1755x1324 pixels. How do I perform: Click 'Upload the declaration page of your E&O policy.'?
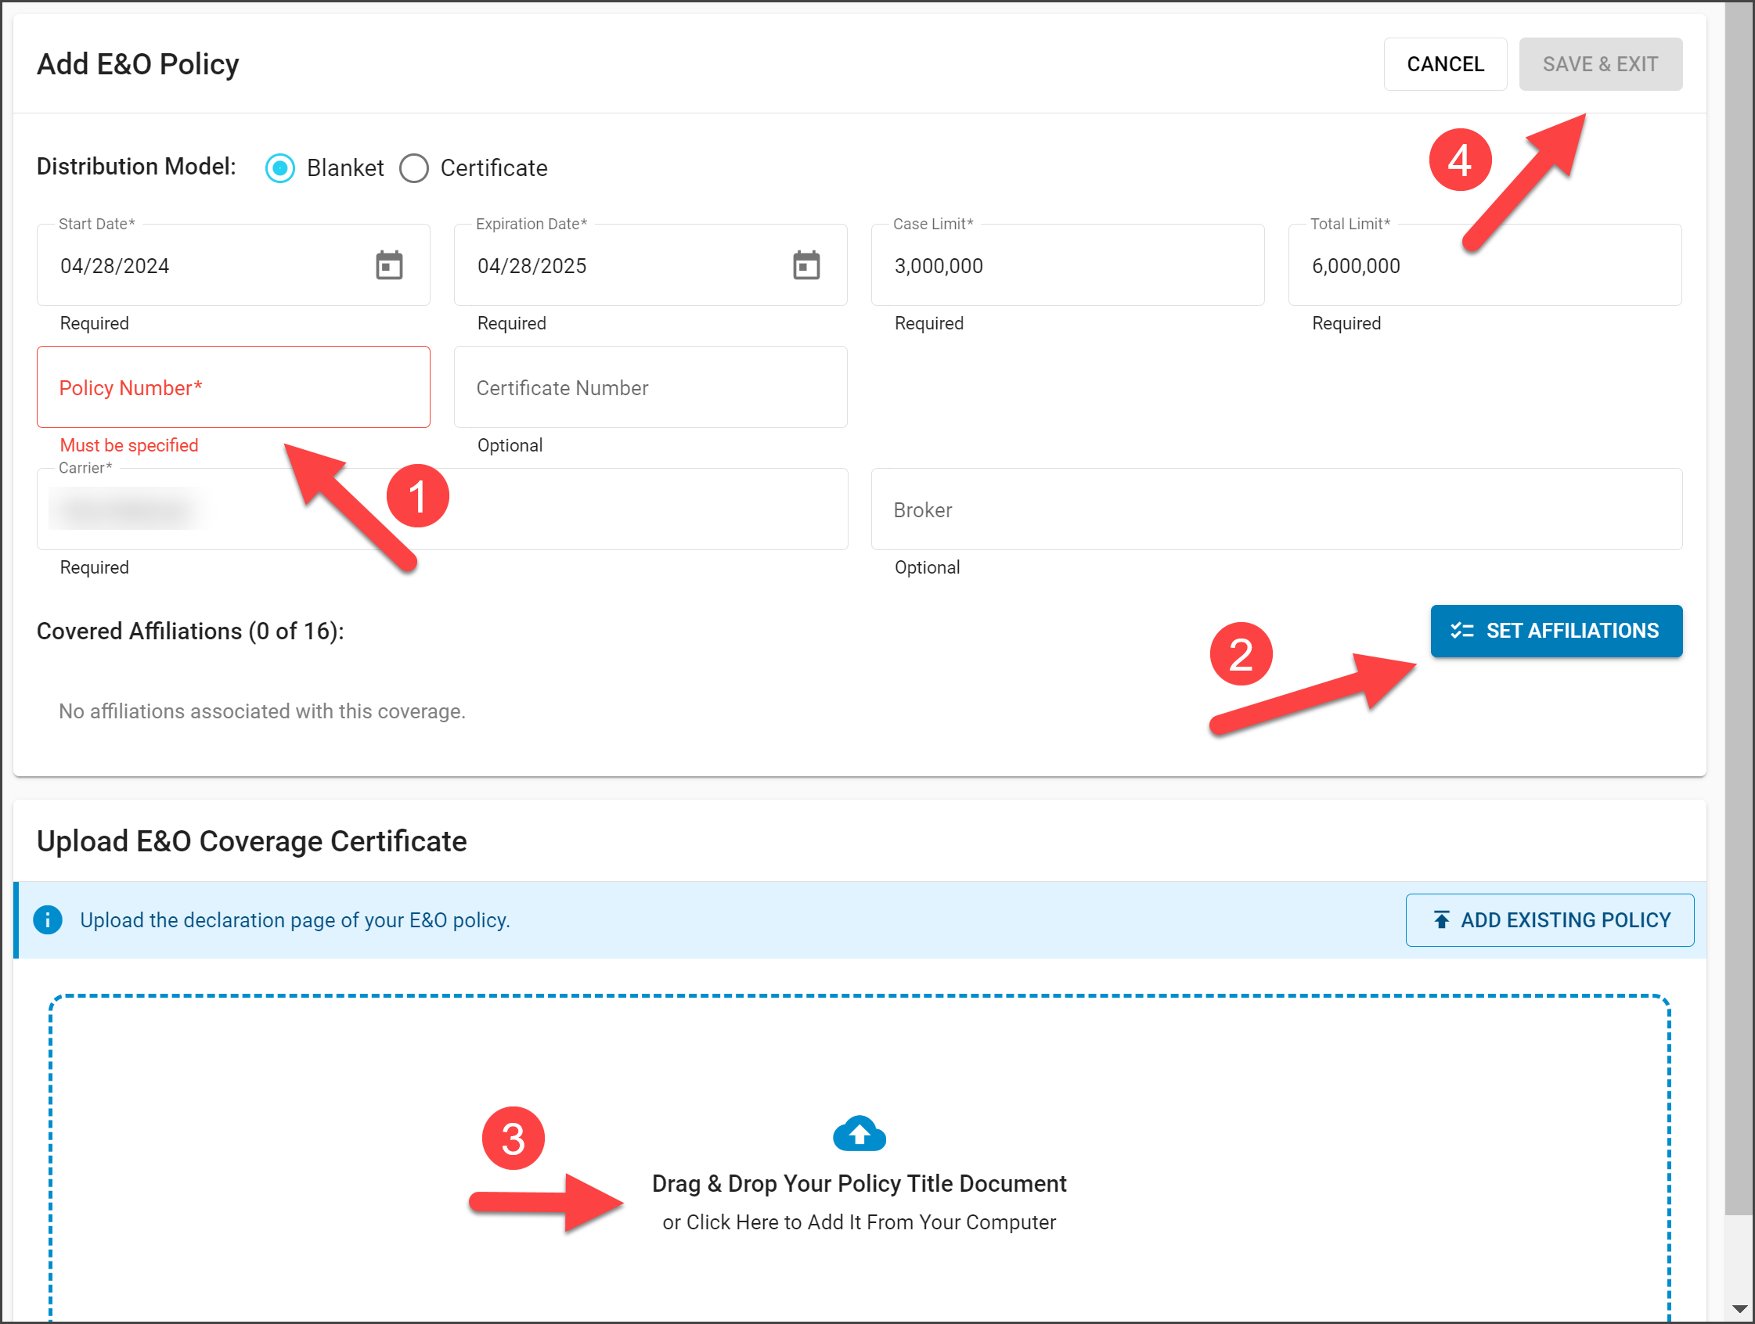(295, 920)
